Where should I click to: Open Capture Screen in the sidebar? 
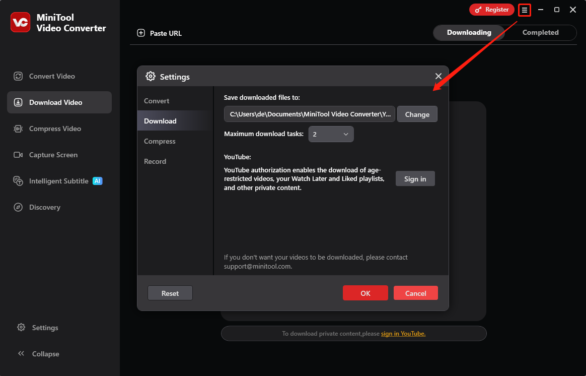coord(59,155)
